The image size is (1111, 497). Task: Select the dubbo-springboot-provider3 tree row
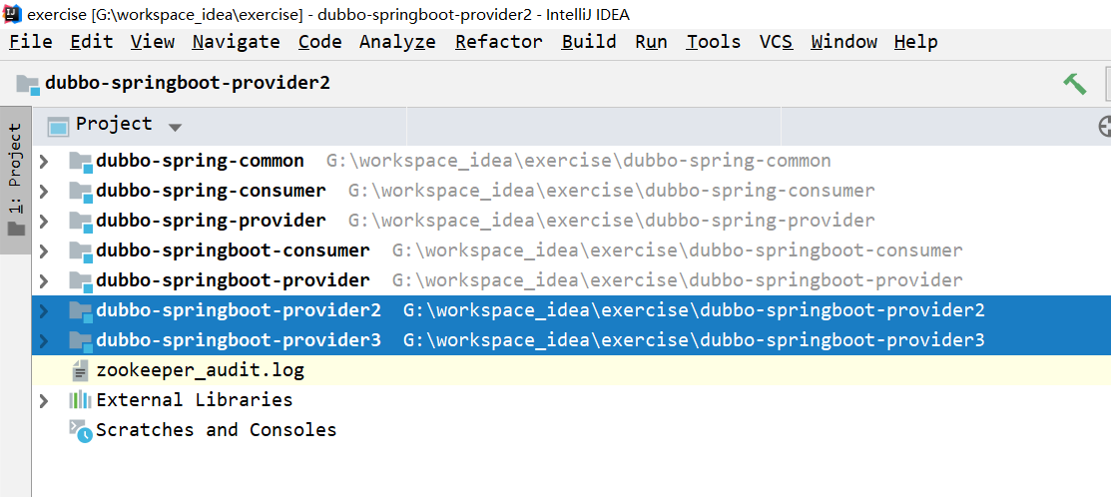(x=571, y=340)
